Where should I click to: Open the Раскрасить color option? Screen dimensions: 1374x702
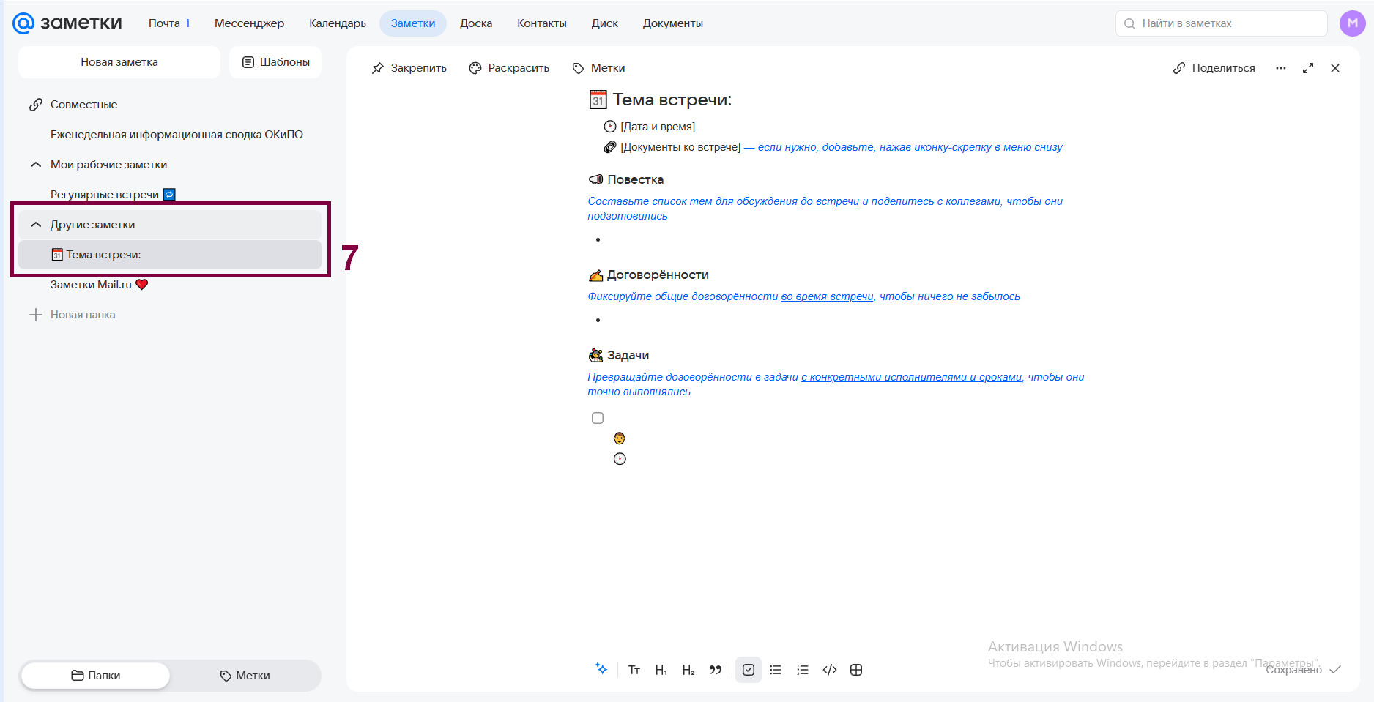509,68
